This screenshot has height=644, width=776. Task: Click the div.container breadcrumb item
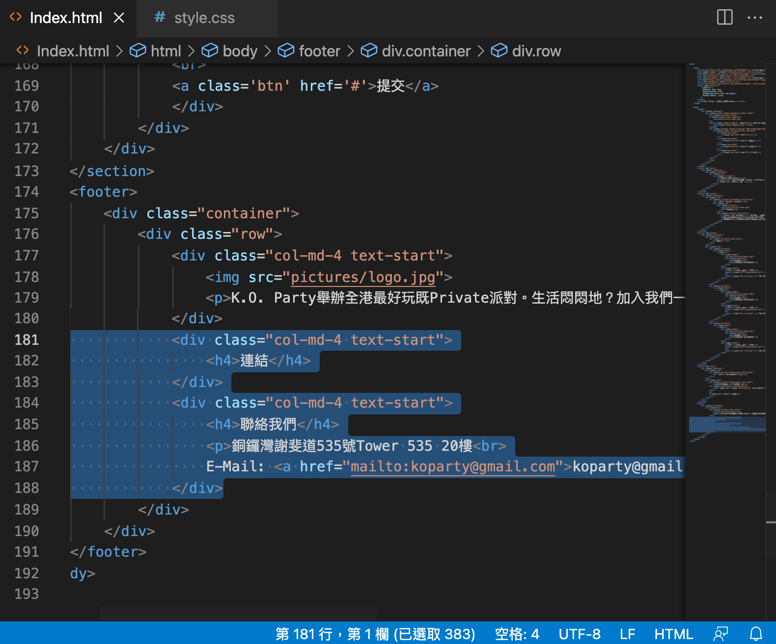[x=426, y=51]
